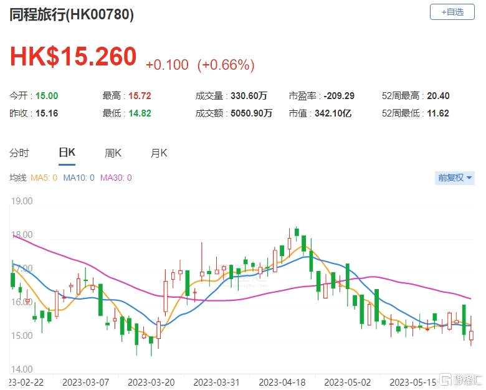Click the 市盈率 value -209.29
Viewport: 486px width, 390px height.
(339, 96)
